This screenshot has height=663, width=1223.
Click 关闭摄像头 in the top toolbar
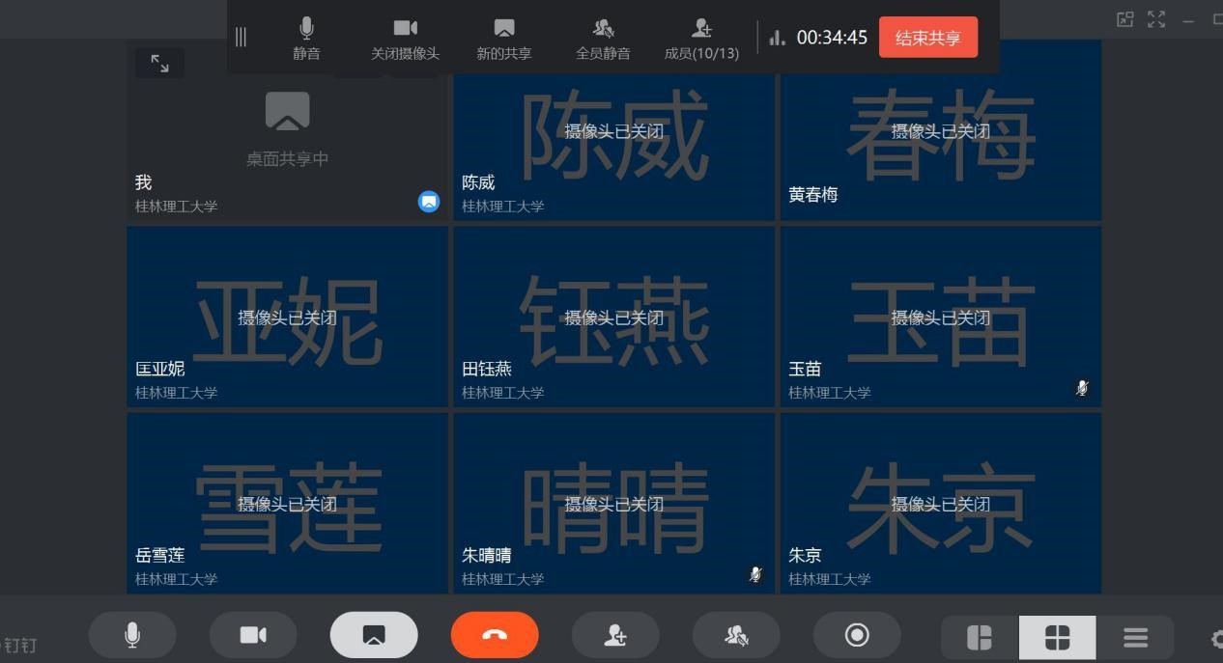(406, 39)
